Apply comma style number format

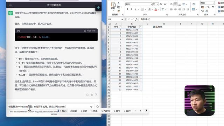pos(213,7)
